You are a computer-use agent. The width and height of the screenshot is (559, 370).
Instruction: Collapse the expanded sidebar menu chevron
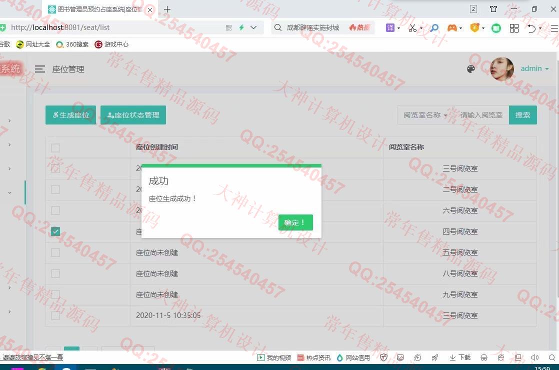point(9,192)
